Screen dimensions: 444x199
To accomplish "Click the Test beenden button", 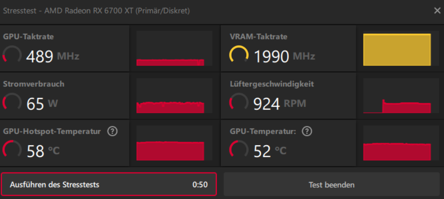I will coord(332,185).
